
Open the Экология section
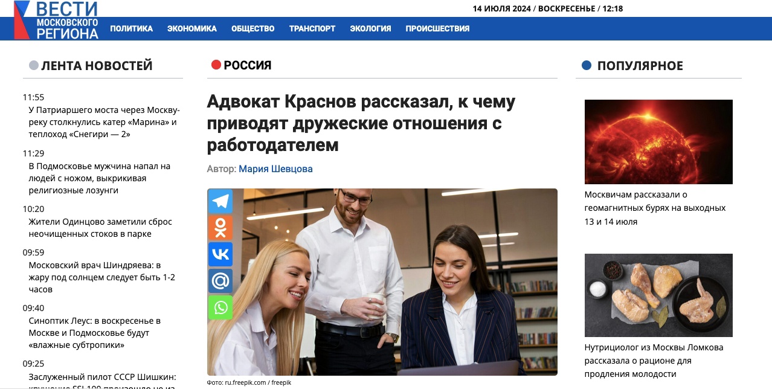370,28
